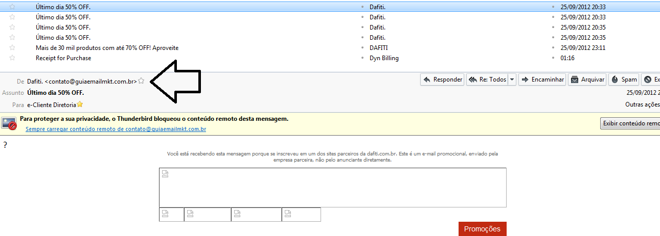
Task: Click the DAFITI sender cell
Action: point(378,48)
